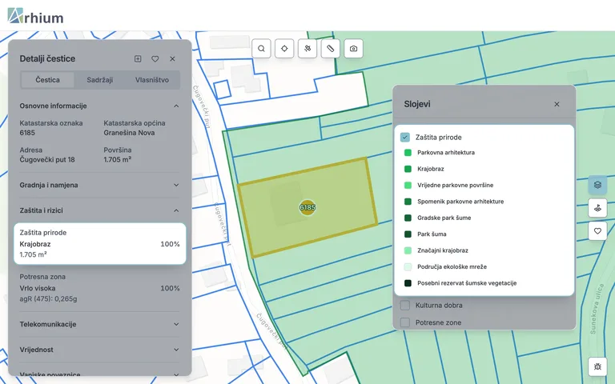Click the Park šuma color swatch
Image resolution: width=615 pixels, height=384 pixels.
click(408, 234)
